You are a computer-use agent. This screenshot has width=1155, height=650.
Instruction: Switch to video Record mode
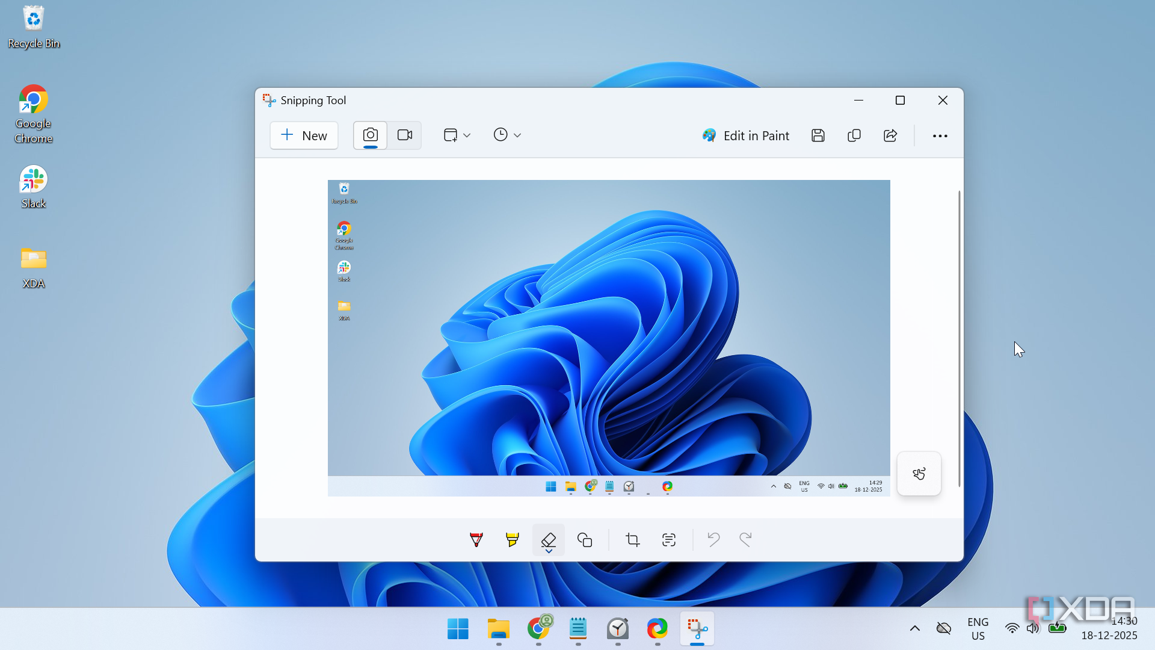point(405,135)
